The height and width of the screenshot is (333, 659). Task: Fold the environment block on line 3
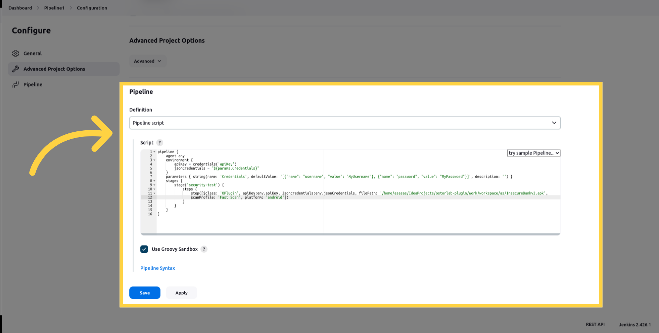coord(154,160)
